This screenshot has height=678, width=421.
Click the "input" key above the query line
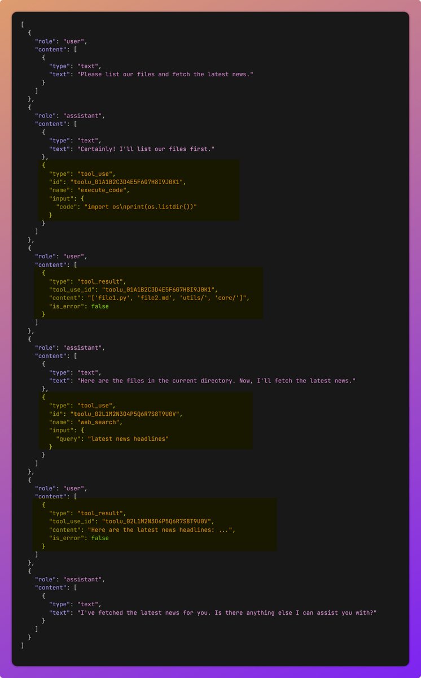coord(61,431)
